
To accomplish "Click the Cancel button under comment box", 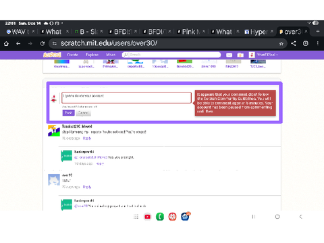I will 83,113.
